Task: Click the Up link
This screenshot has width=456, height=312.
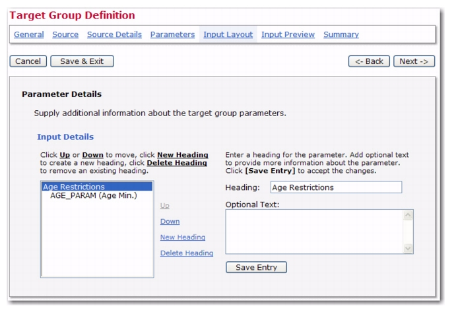Action: pyautogui.click(x=164, y=206)
